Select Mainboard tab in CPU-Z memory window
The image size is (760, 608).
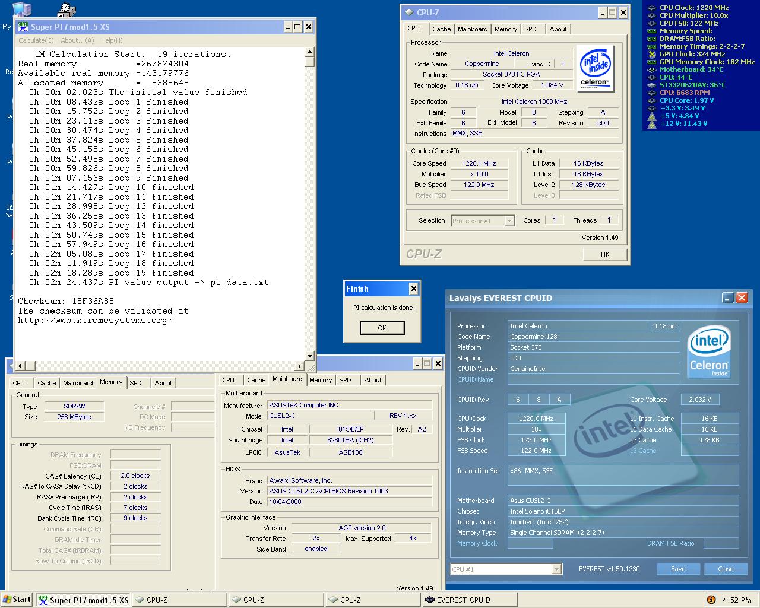click(78, 383)
